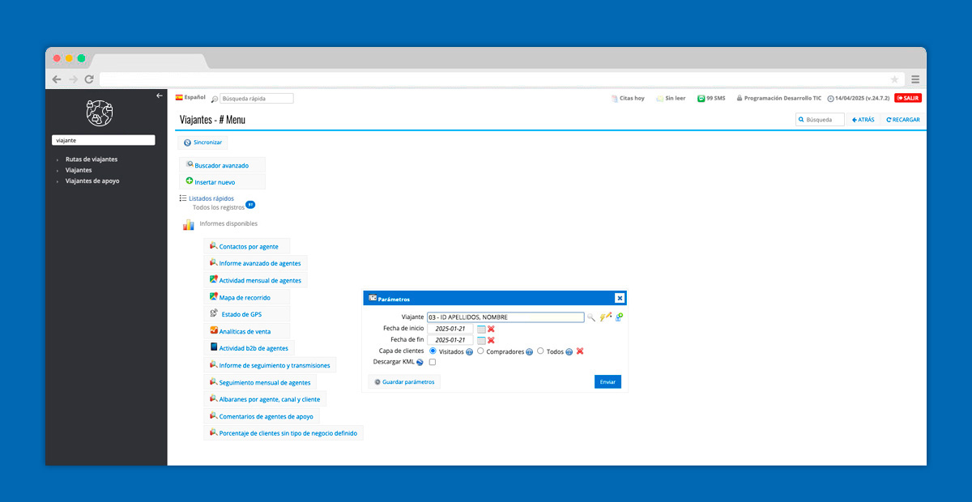The width and height of the screenshot is (972, 502).
Task: Open calendar picker for Fecha de inicio
Action: [481, 329]
